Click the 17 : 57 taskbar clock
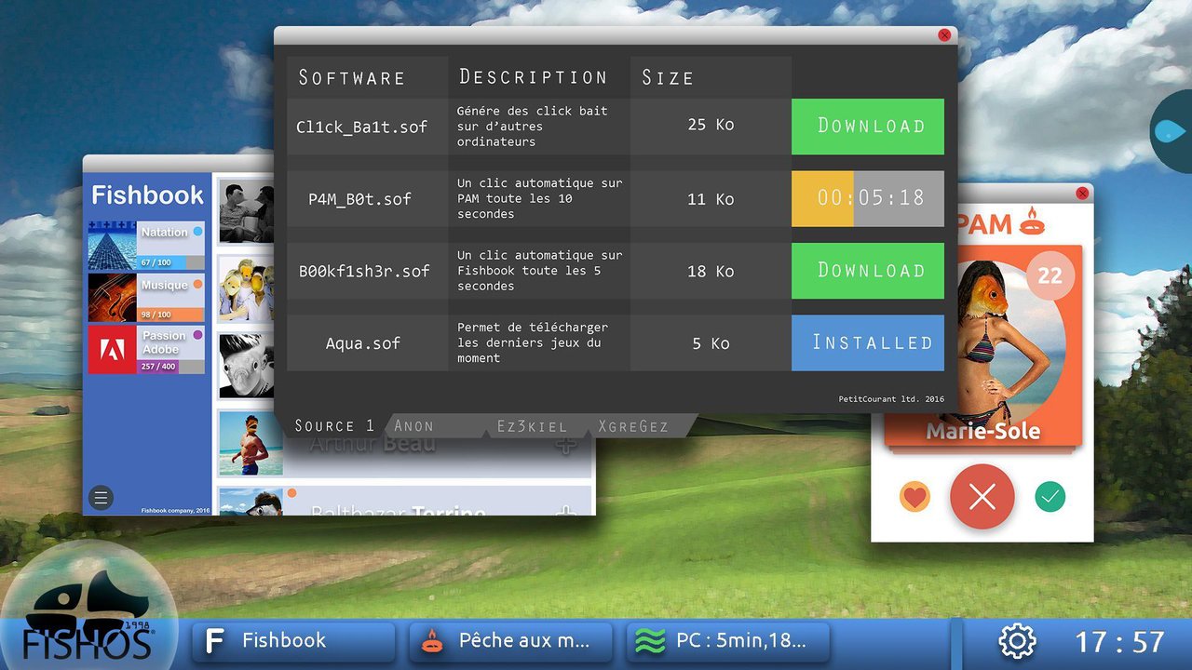This screenshot has width=1192, height=670. pos(1120,641)
